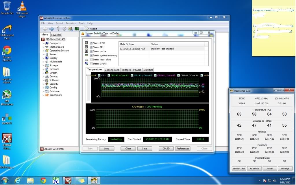
Task: Select the Benchmark tree item
Action: [55, 95]
